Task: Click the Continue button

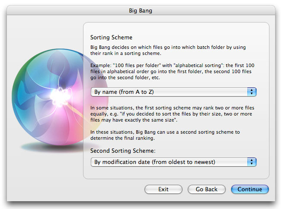Action: pyautogui.click(x=250, y=189)
